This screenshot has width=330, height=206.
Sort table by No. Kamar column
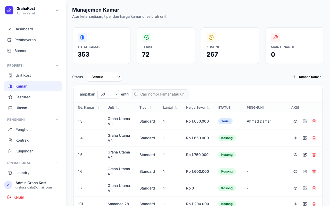click(x=88, y=108)
